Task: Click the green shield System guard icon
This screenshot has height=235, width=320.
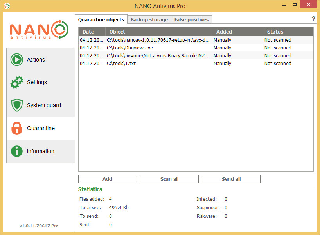Action: [17, 105]
